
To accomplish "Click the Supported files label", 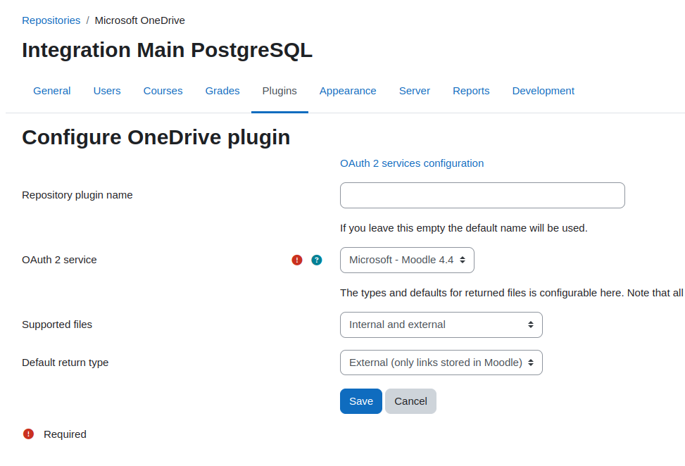I will pos(57,325).
